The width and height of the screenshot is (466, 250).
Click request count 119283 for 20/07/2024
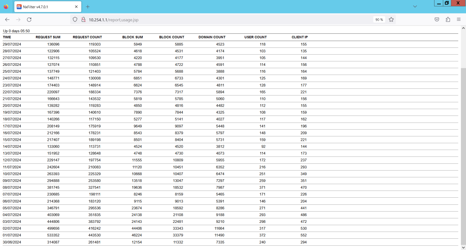(x=94, y=106)
